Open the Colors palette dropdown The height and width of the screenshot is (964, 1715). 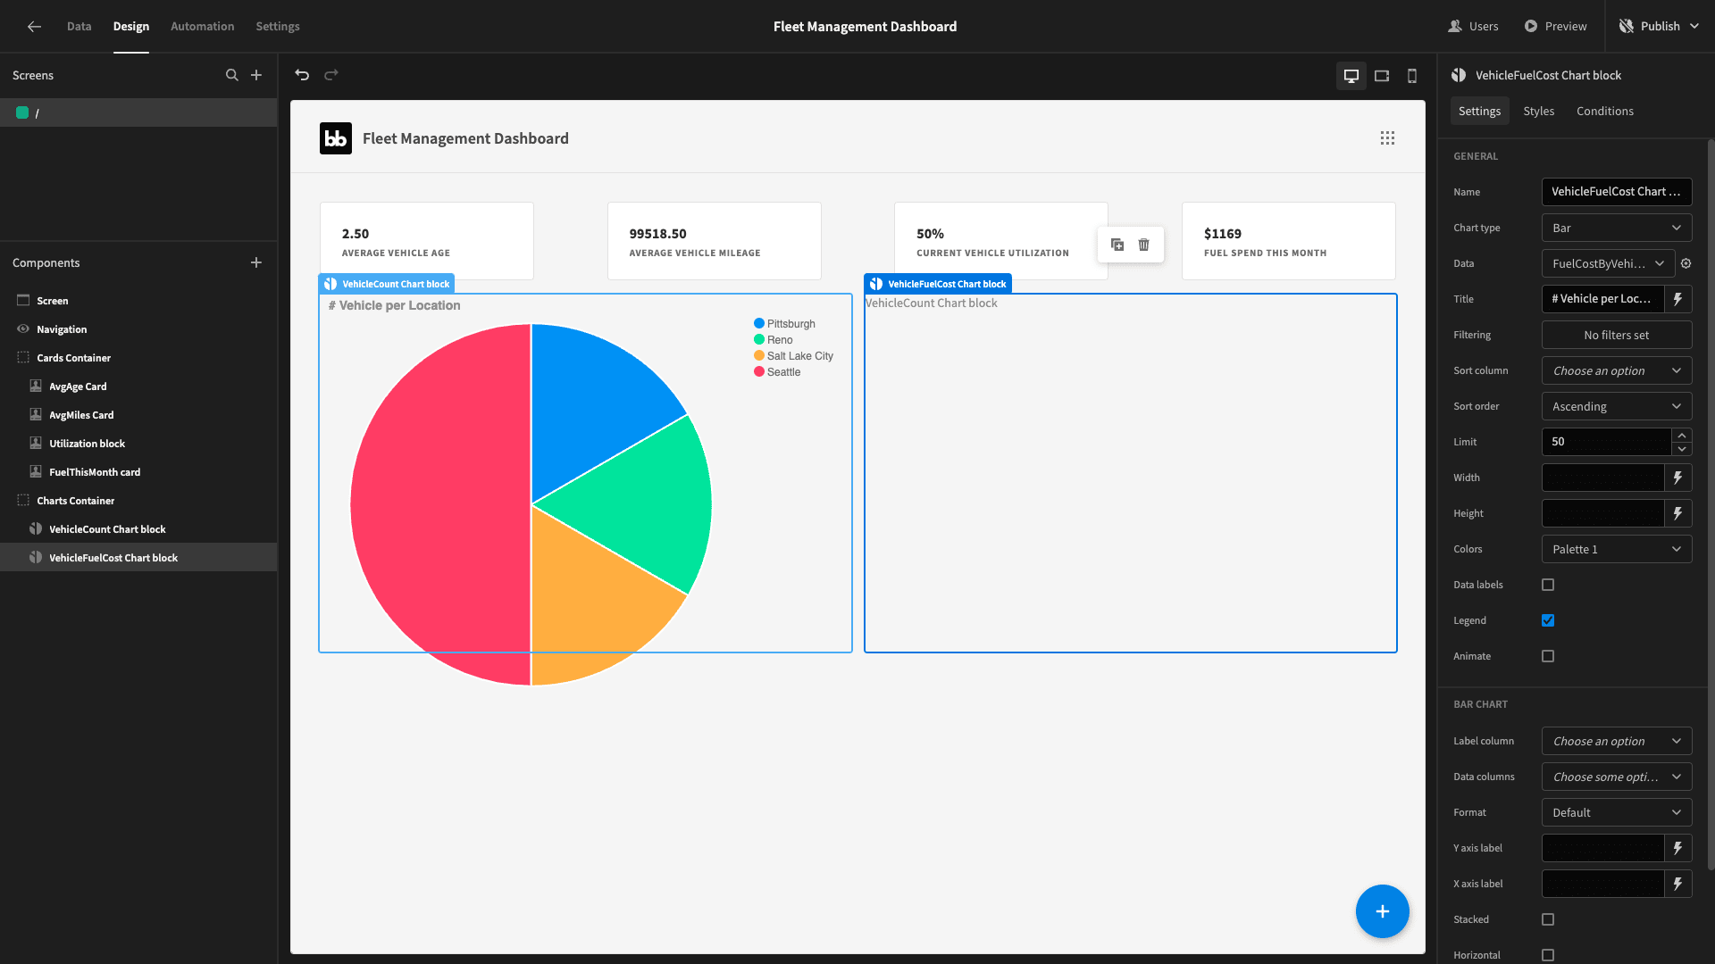click(1617, 549)
